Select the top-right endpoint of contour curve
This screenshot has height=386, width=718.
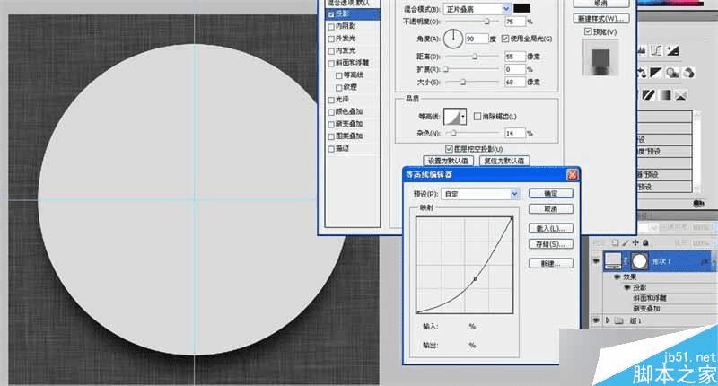(512, 218)
